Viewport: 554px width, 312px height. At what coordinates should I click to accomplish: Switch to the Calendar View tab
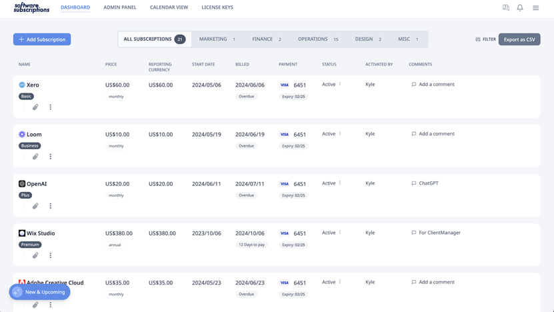[x=169, y=7]
